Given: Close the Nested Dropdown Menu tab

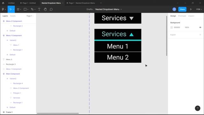Looking at the screenshot, I should (63, 3).
